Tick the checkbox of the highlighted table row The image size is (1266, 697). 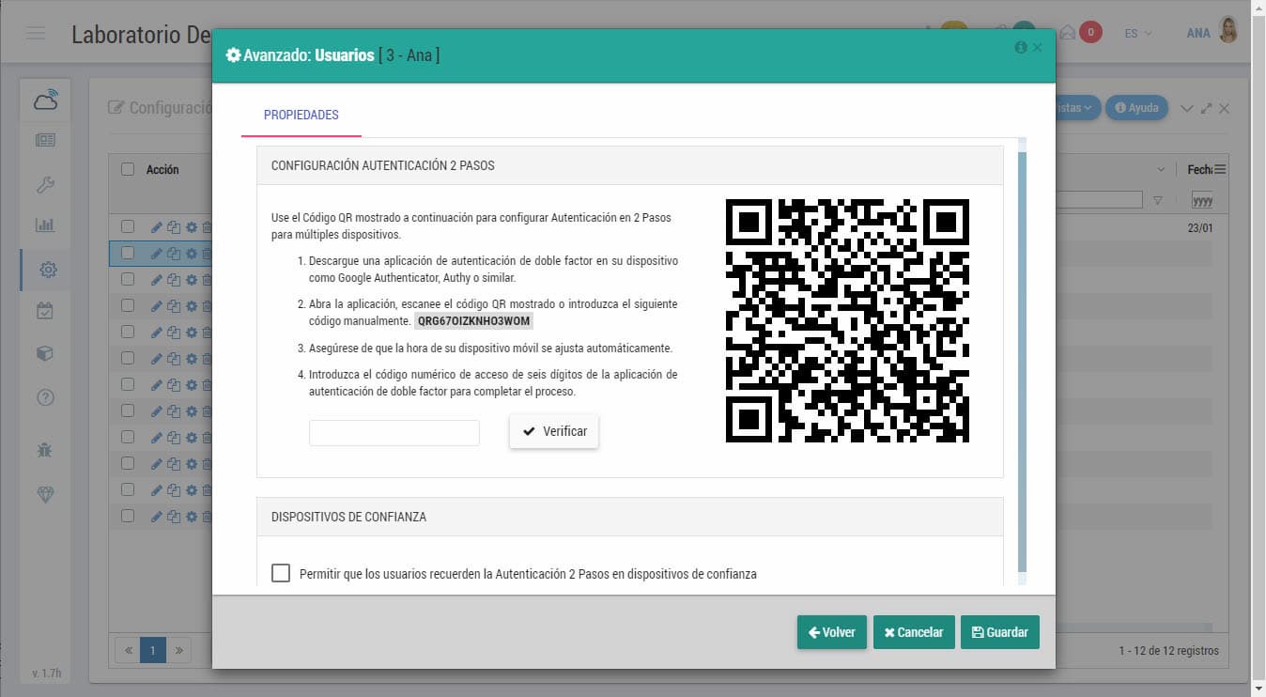(x=128, y=253)
